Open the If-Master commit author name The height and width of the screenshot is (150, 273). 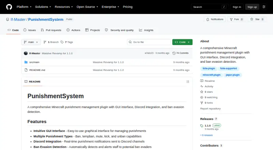pyautogui.click(x=35, y=53)
